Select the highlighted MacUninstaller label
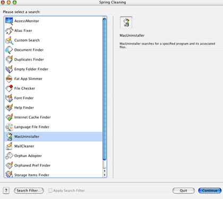The image size is (223, 199). (x=27, y=136)
